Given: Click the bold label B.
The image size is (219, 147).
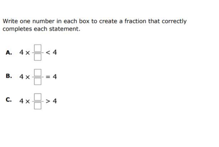Looking at the screenshot, I should [x=9, y=76].
